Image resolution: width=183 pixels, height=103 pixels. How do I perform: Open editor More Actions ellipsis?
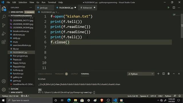[x=179, y=7]
